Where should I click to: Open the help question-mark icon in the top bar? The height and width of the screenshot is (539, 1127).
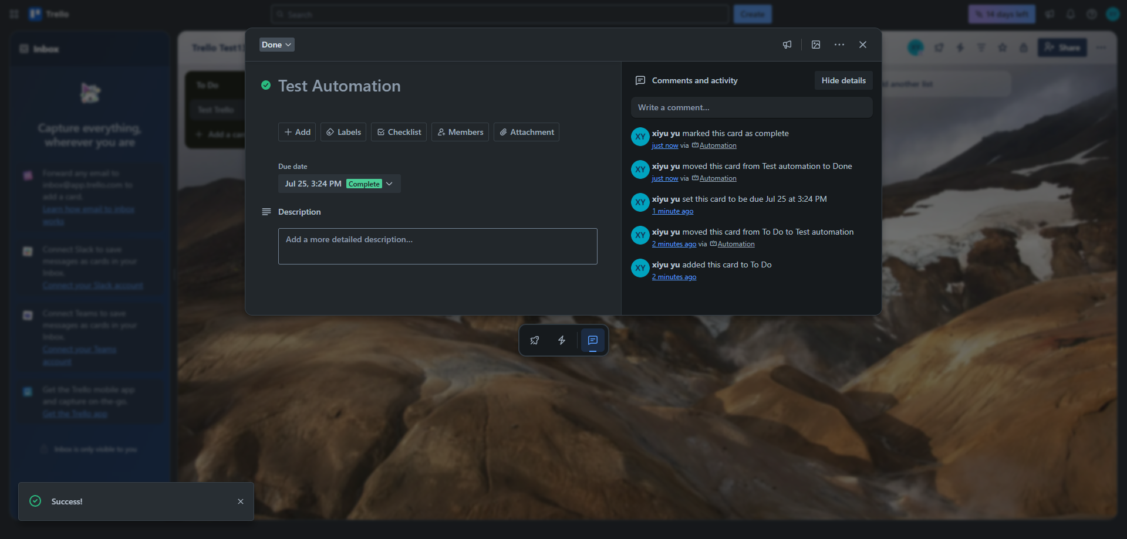[1092, 14]
